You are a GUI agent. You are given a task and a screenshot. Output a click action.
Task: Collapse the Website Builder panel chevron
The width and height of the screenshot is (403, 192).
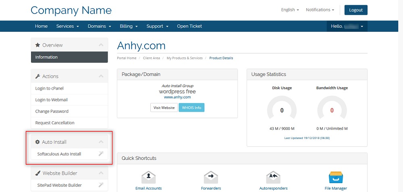101,173
